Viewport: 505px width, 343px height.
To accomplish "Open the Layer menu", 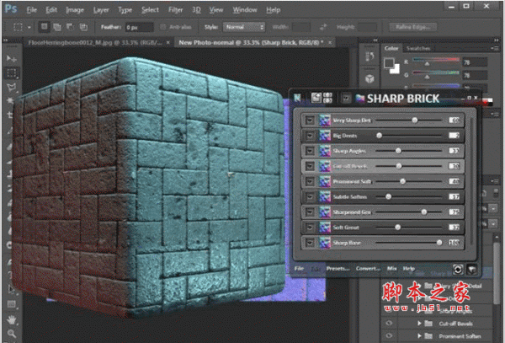I will point(101,10).
